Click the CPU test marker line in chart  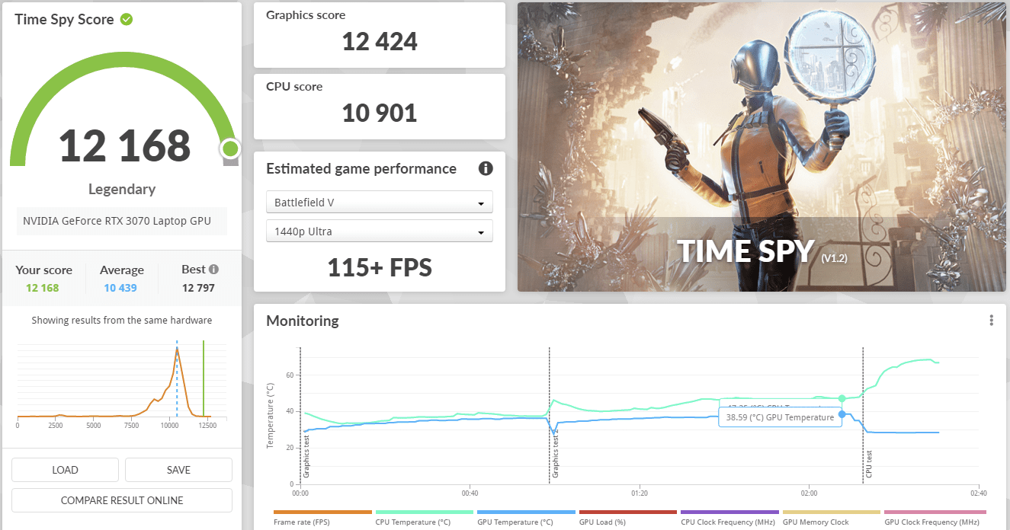[863, 415]
